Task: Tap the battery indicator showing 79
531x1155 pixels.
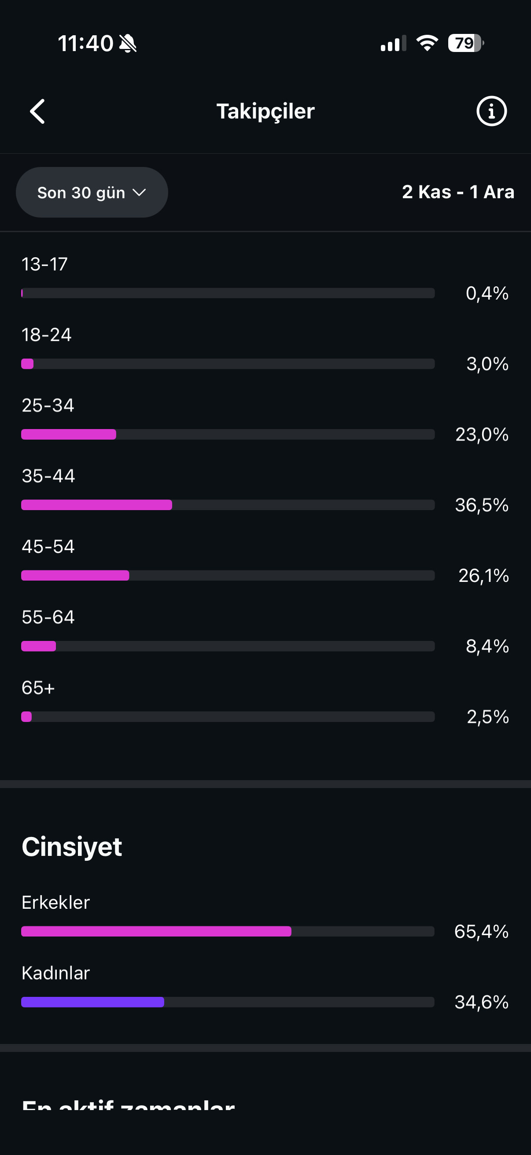Action: coord(466,43)
